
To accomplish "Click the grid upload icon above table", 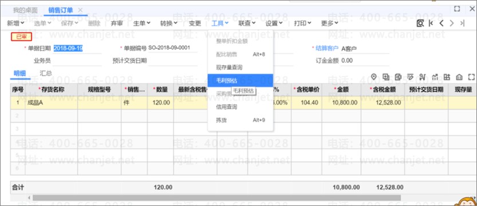I will tap(447, 77).
